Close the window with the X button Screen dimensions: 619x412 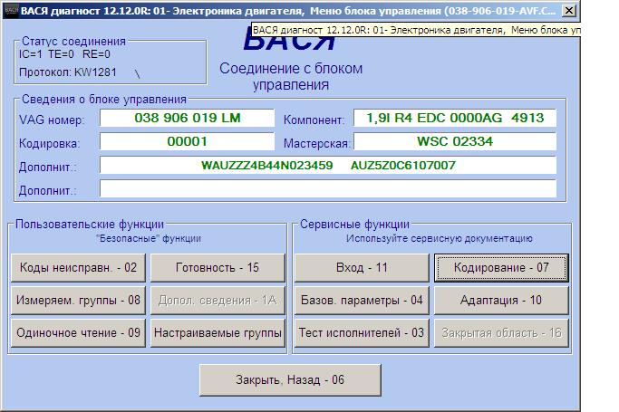click(569, 11)
